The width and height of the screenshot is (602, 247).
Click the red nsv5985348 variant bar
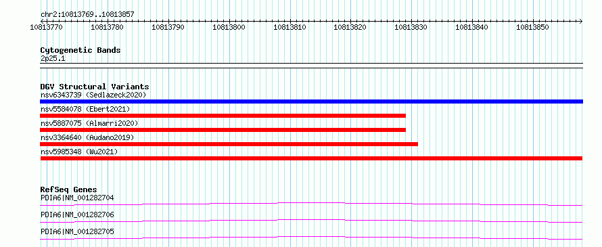click(311, 158)
